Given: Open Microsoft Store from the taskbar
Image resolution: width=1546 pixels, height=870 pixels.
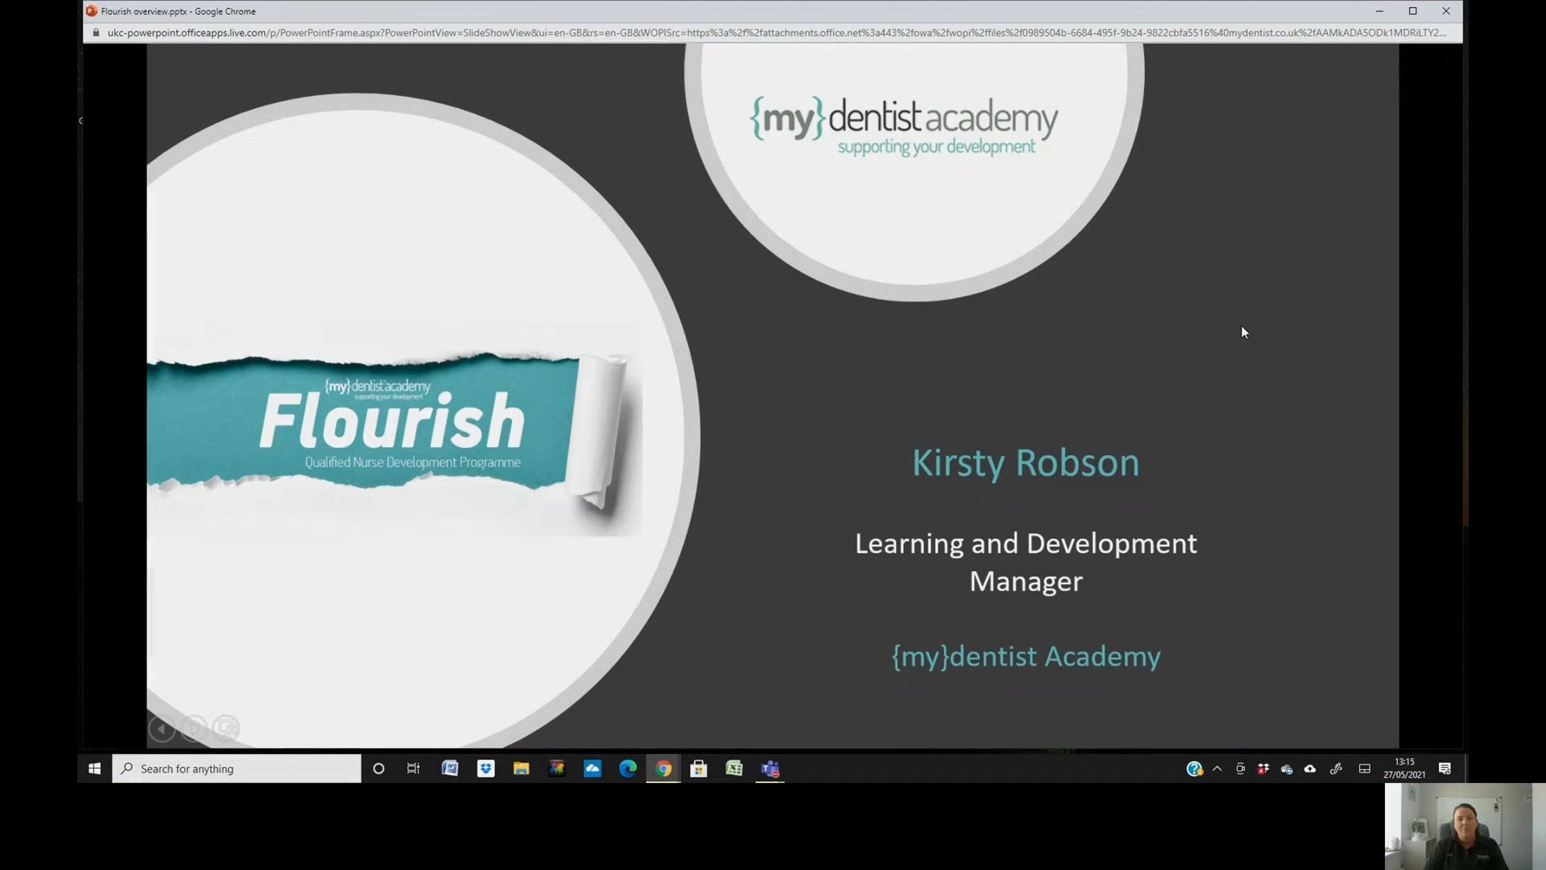Looking at the screenshot, I should click(698, 768).
